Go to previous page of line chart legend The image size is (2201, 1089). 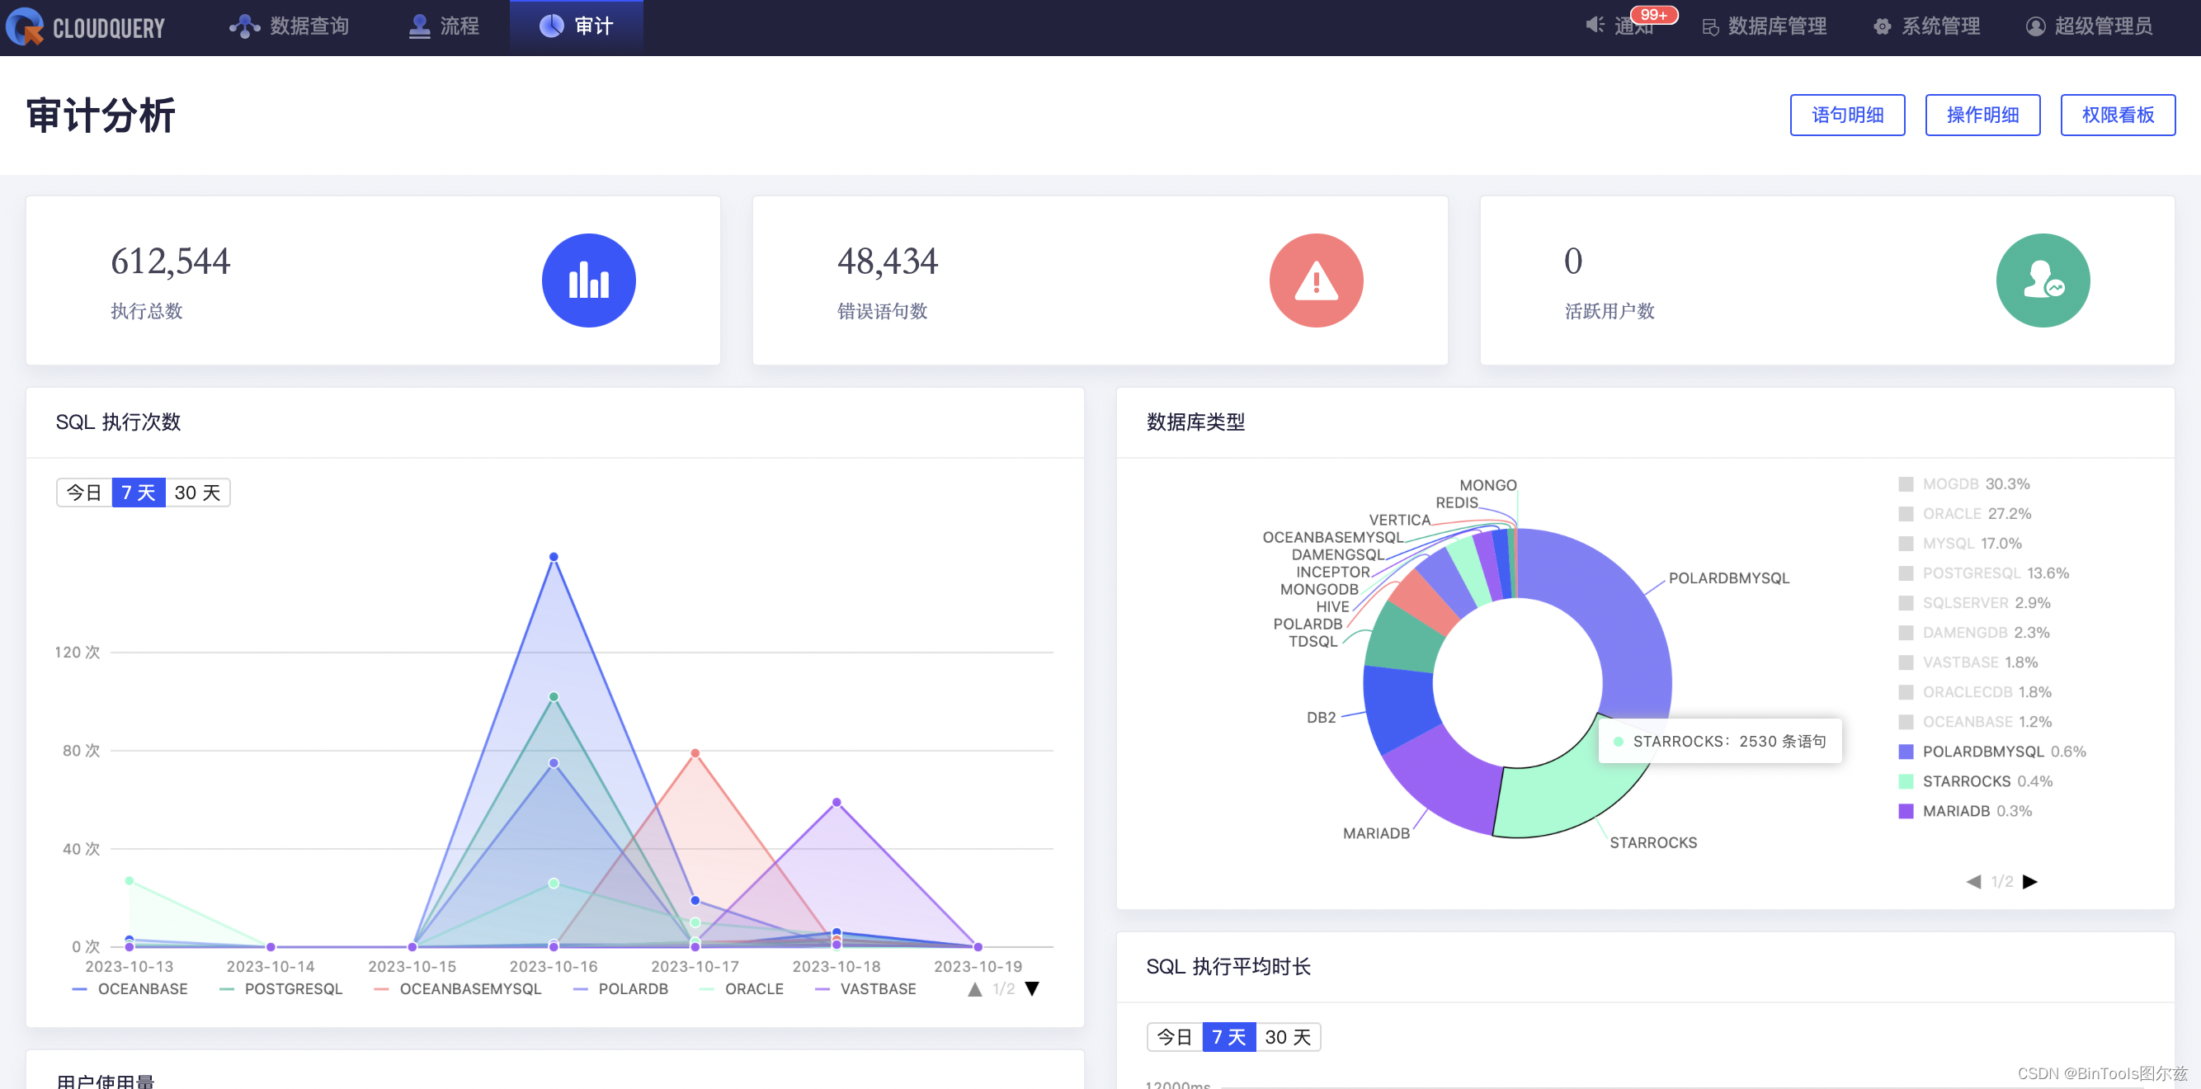pos(975,989)
